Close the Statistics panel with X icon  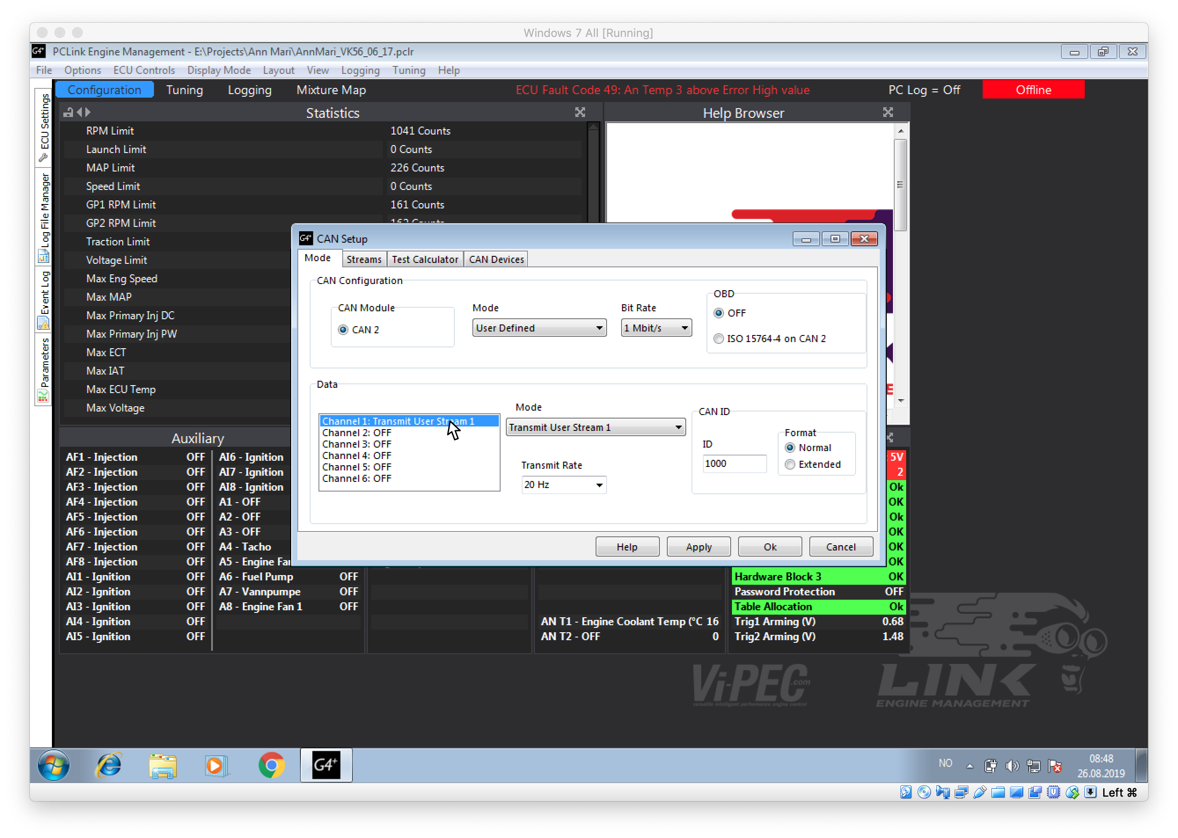click(x=580, y=113)
